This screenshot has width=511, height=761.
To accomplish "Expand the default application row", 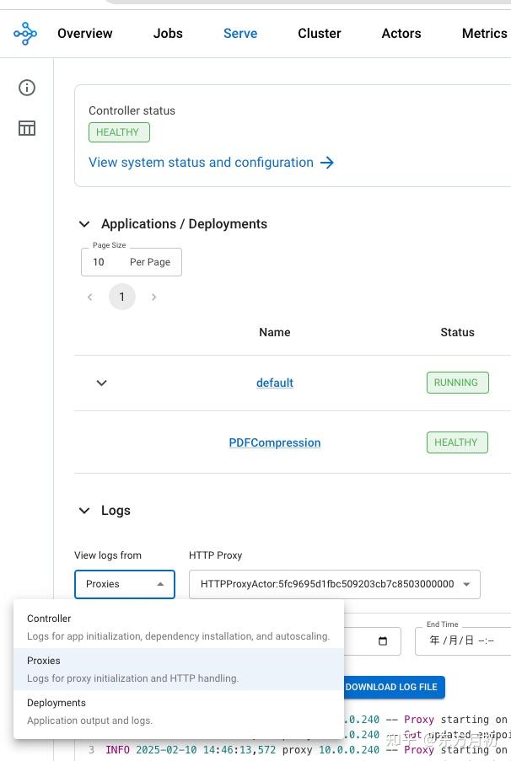I will click(x=101, y=383).
